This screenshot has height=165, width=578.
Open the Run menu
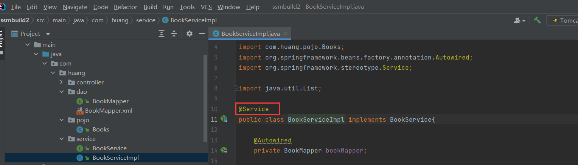pos(168,7)
